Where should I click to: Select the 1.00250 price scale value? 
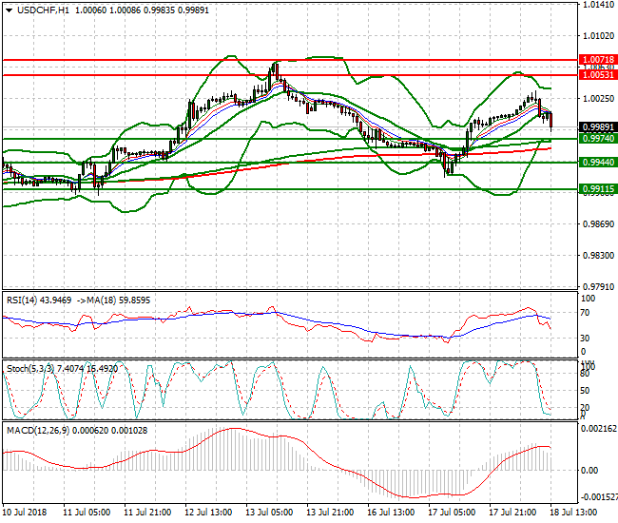coord(599,99)
